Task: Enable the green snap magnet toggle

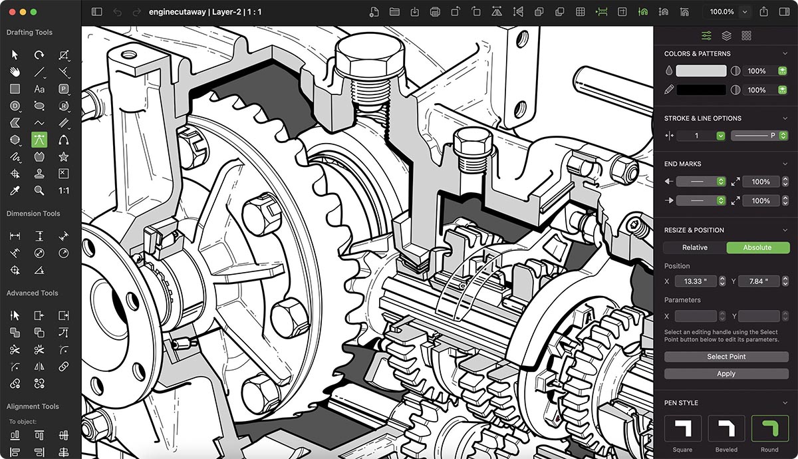Action: point(642,11)
